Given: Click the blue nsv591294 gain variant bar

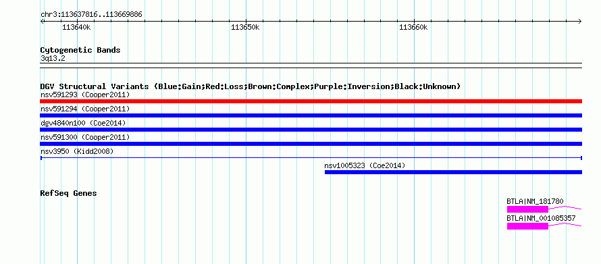Looking at the screenshot, I should pyautogui.click(x=311, y=115).
